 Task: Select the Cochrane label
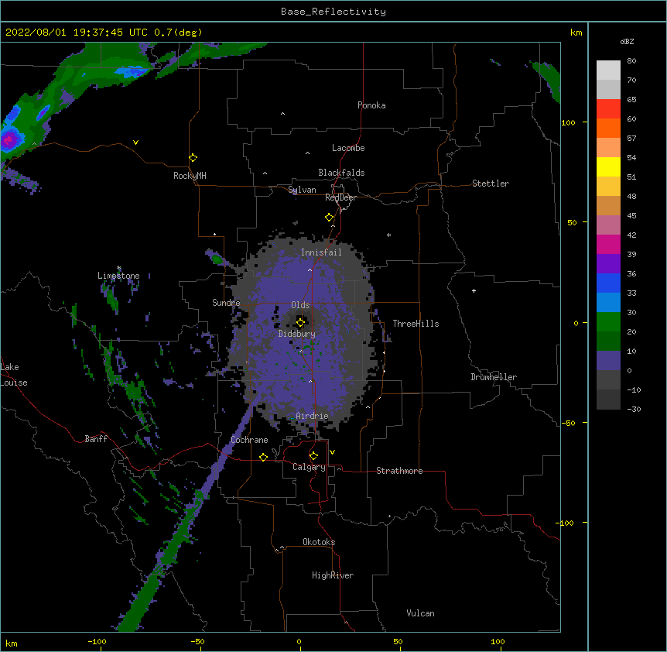point(249,440)
